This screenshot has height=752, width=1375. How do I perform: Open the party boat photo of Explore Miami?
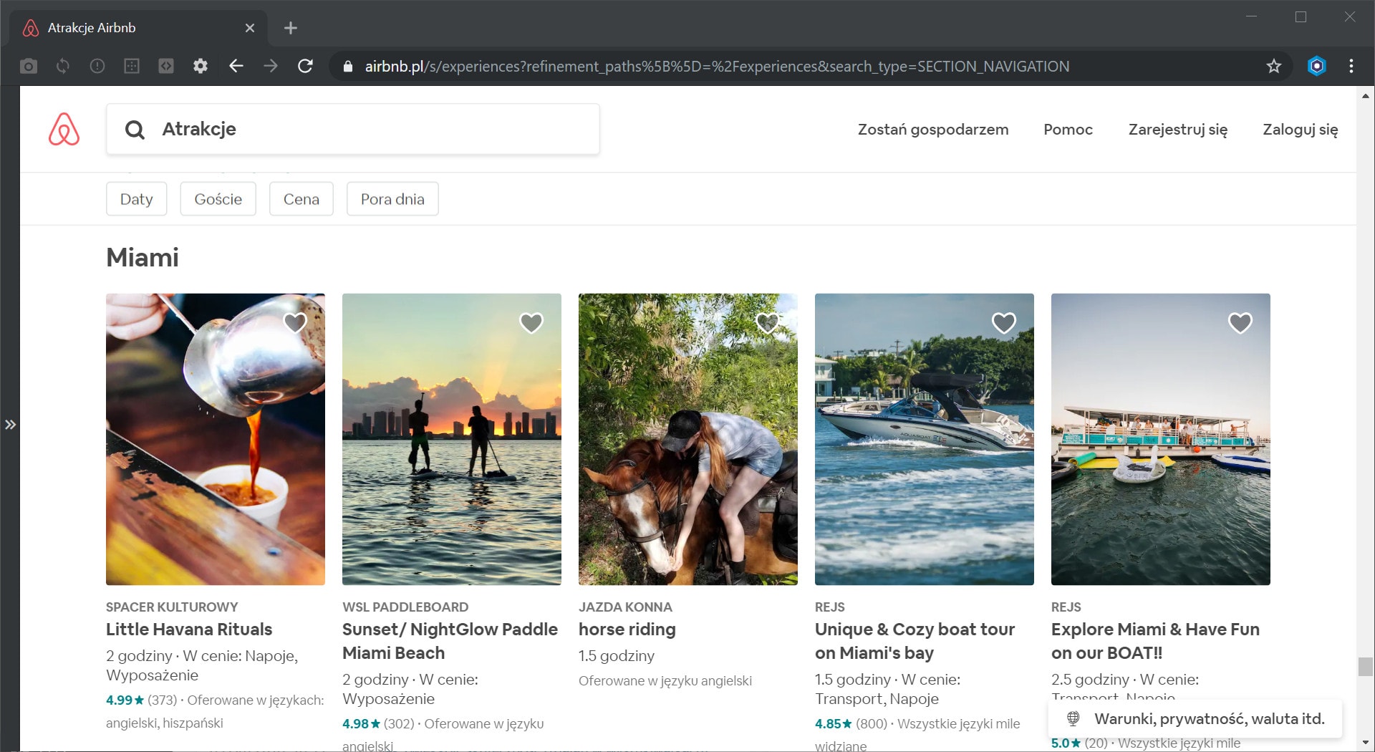pos(1161,439)
